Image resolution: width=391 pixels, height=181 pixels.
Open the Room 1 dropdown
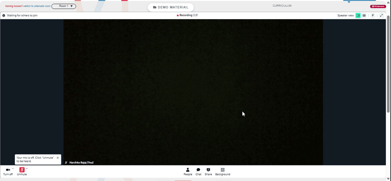point(64,6)
